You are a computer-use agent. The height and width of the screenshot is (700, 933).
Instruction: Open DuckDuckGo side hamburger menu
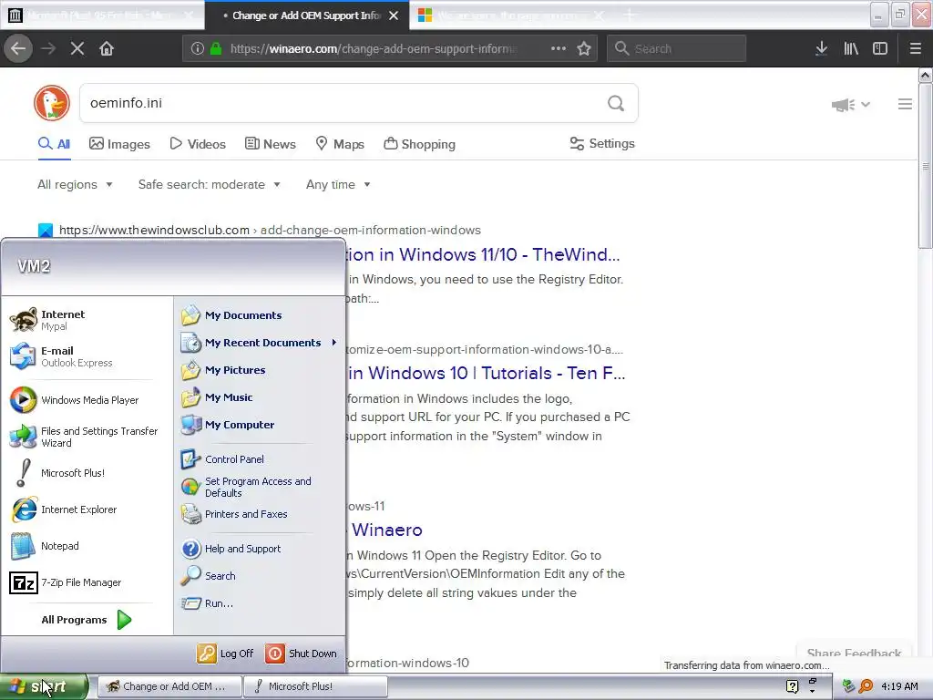905,104
